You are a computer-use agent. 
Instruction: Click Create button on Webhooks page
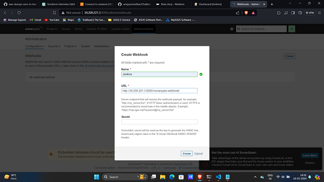289,56
